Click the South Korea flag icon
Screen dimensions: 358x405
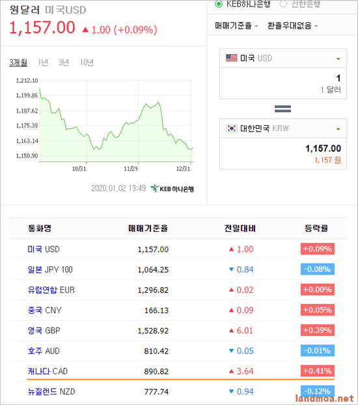[232, 128]
